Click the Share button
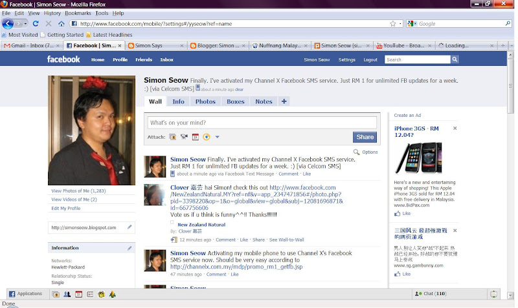The width and height of the screenshot is (518, 308). tap(365, 137)
